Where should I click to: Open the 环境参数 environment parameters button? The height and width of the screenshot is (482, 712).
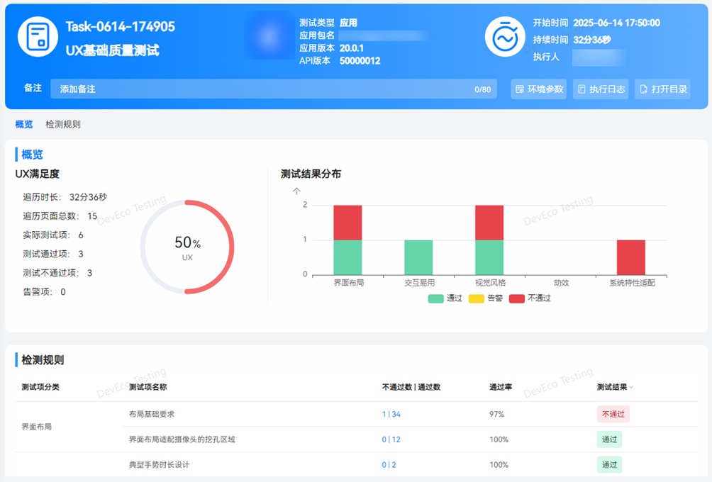pos(539,89)
